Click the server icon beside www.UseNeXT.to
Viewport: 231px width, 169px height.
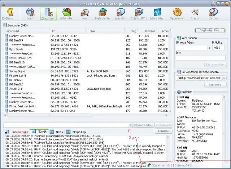pos(6,58)
